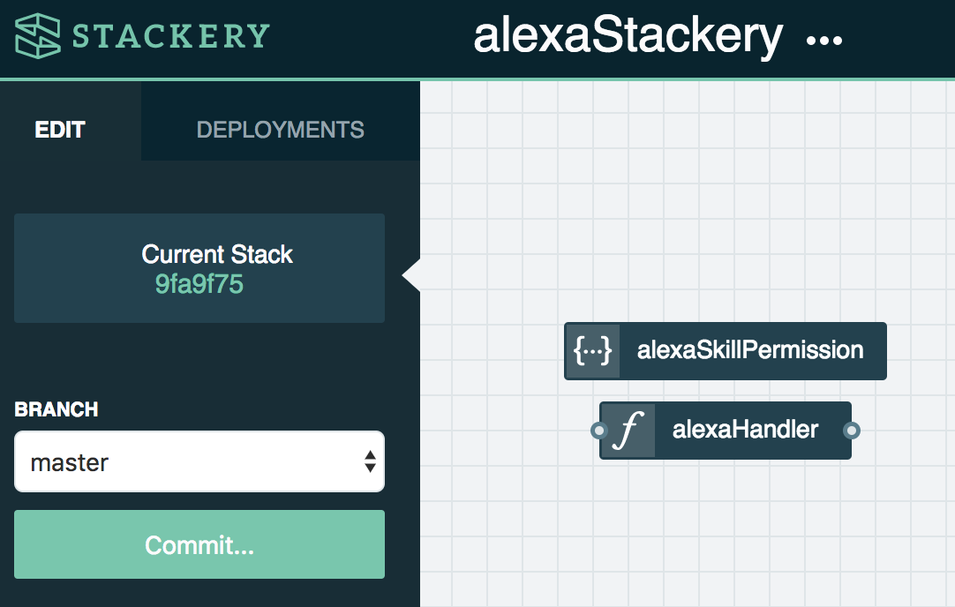Open the master branch dropdown
955x607 pixels.
(x=199, y=461)
